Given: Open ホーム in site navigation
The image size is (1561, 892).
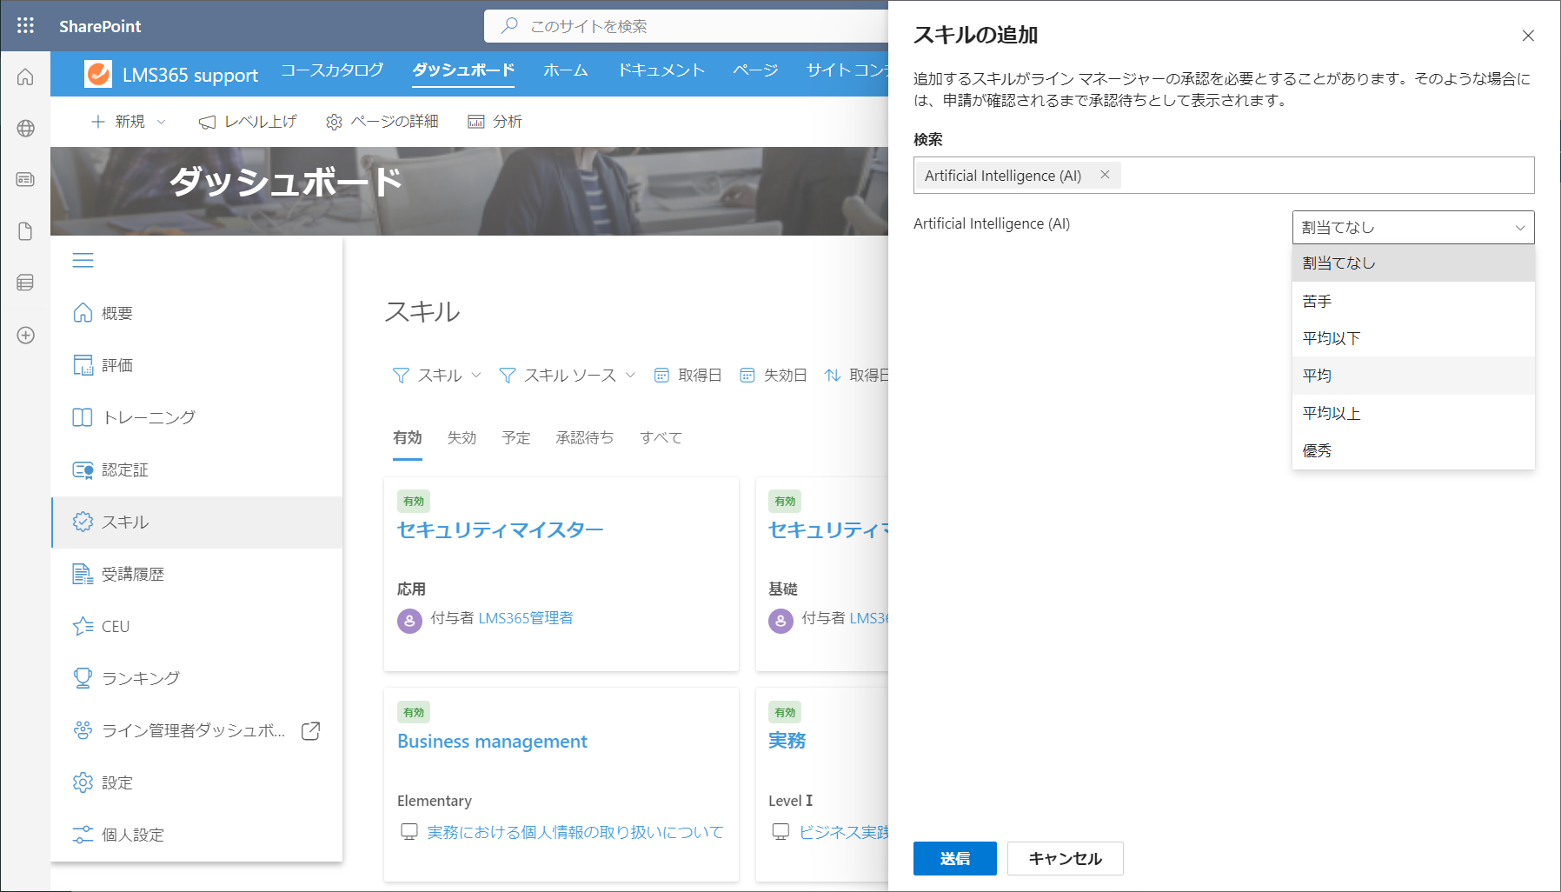Looking at the screenshot, I should pos(566,70).
